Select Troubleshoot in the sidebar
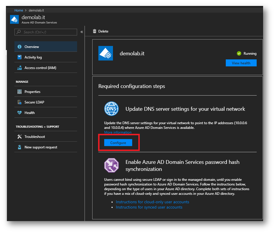This screenshot has height=233, width=275. pos(46,137)
